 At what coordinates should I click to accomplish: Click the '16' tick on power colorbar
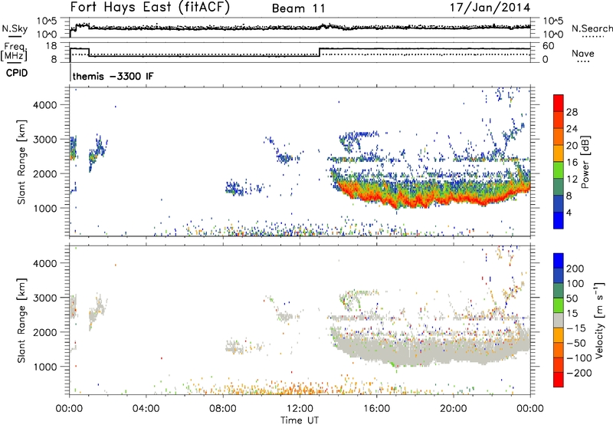572,162
